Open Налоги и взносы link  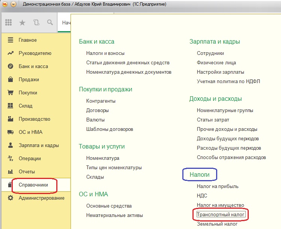(105, 53)
